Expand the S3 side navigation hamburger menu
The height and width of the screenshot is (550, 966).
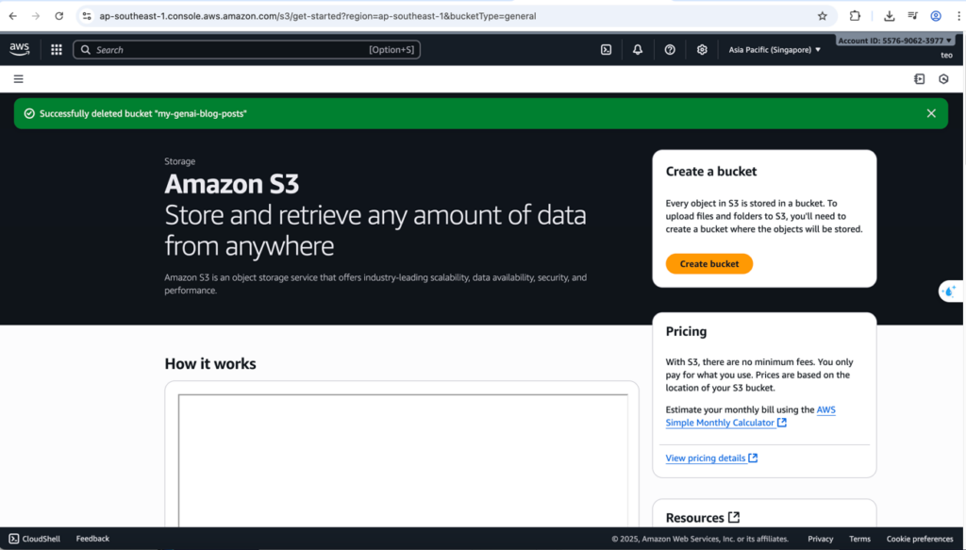[x=19, y=79]
